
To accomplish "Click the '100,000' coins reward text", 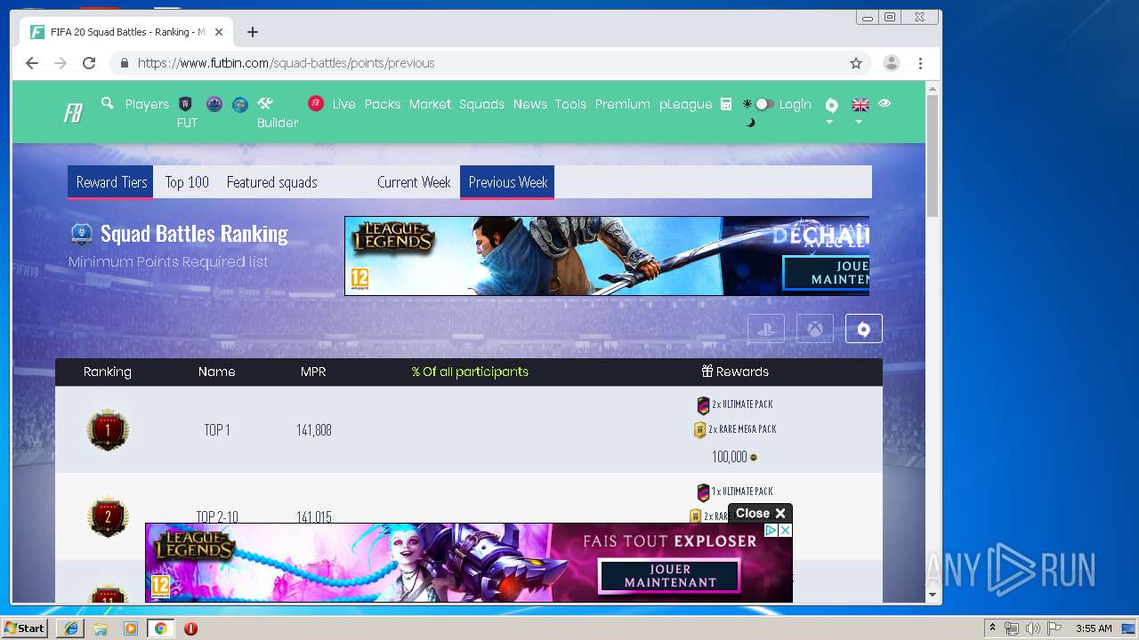I will click(x=730, y=457).
